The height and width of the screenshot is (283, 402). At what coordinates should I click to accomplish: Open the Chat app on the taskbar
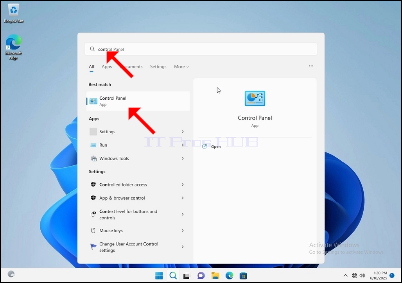201,276
